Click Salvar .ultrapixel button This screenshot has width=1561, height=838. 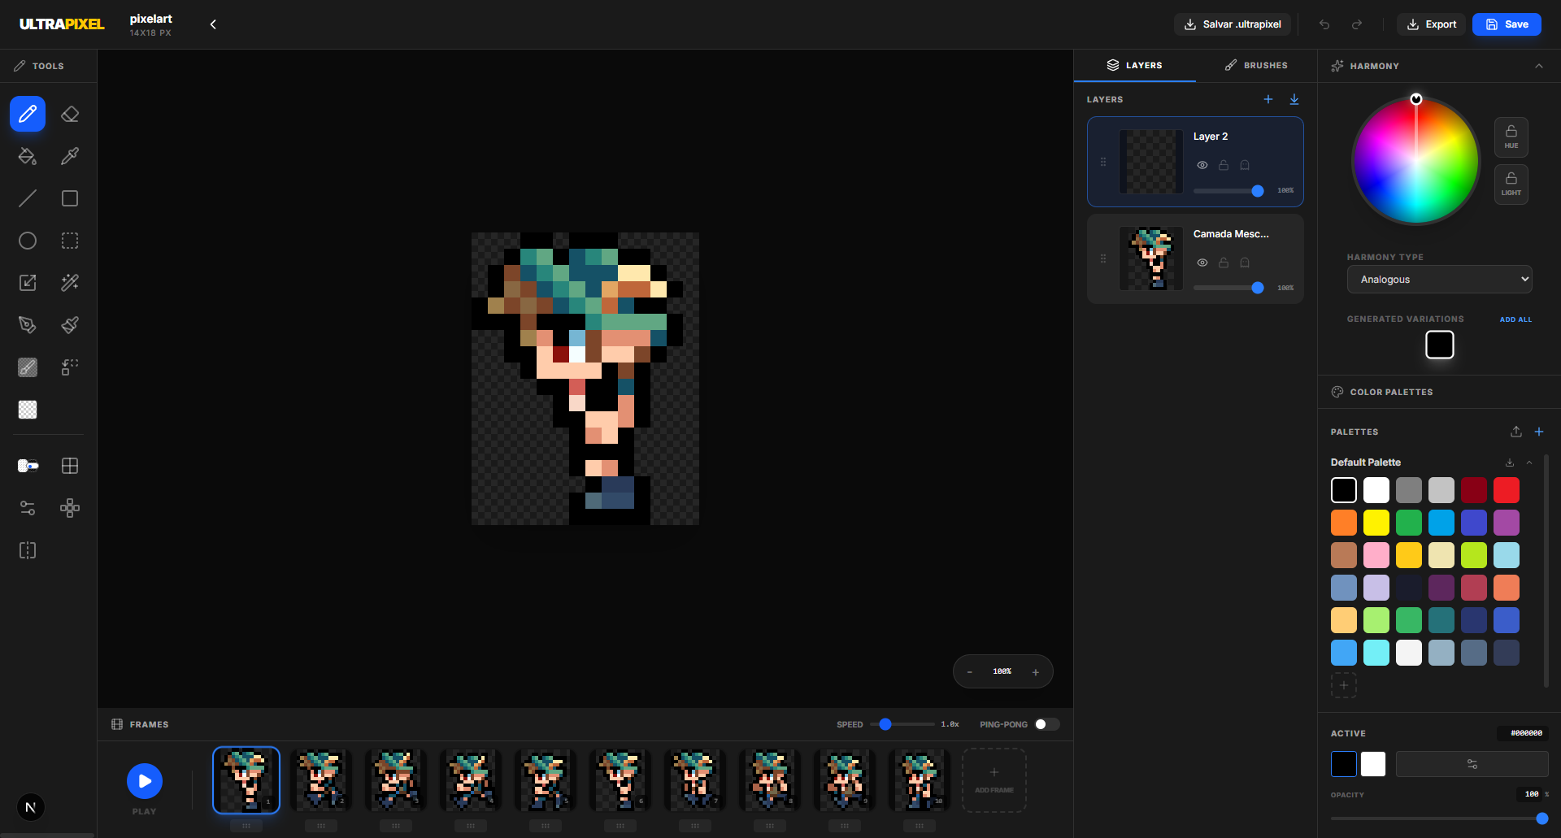1233,24
